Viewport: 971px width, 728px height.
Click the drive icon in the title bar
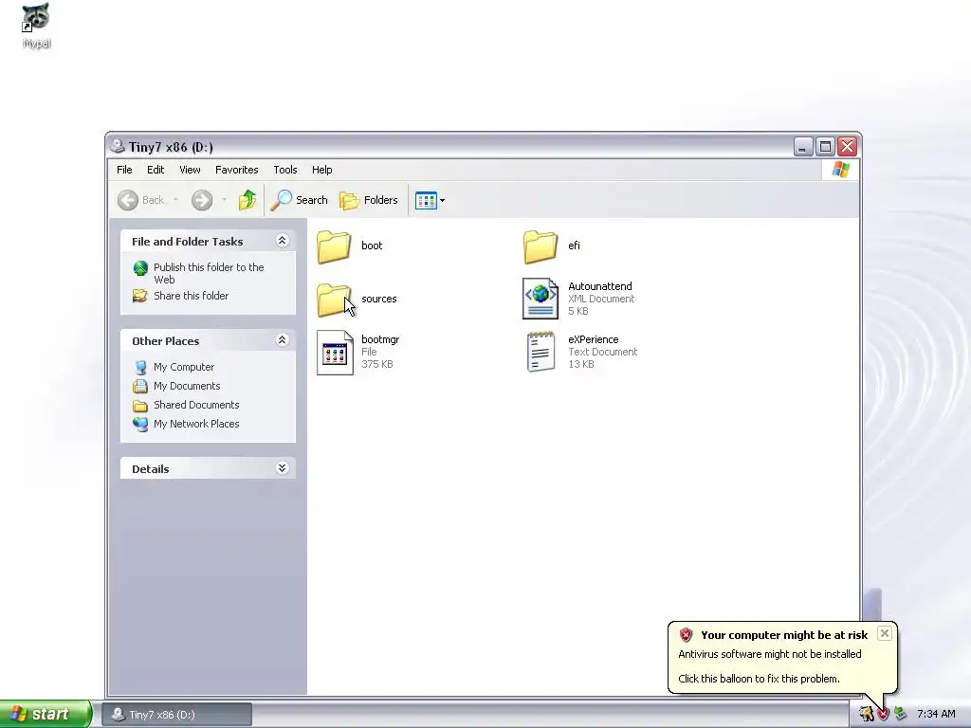click(x=117, y=146)
